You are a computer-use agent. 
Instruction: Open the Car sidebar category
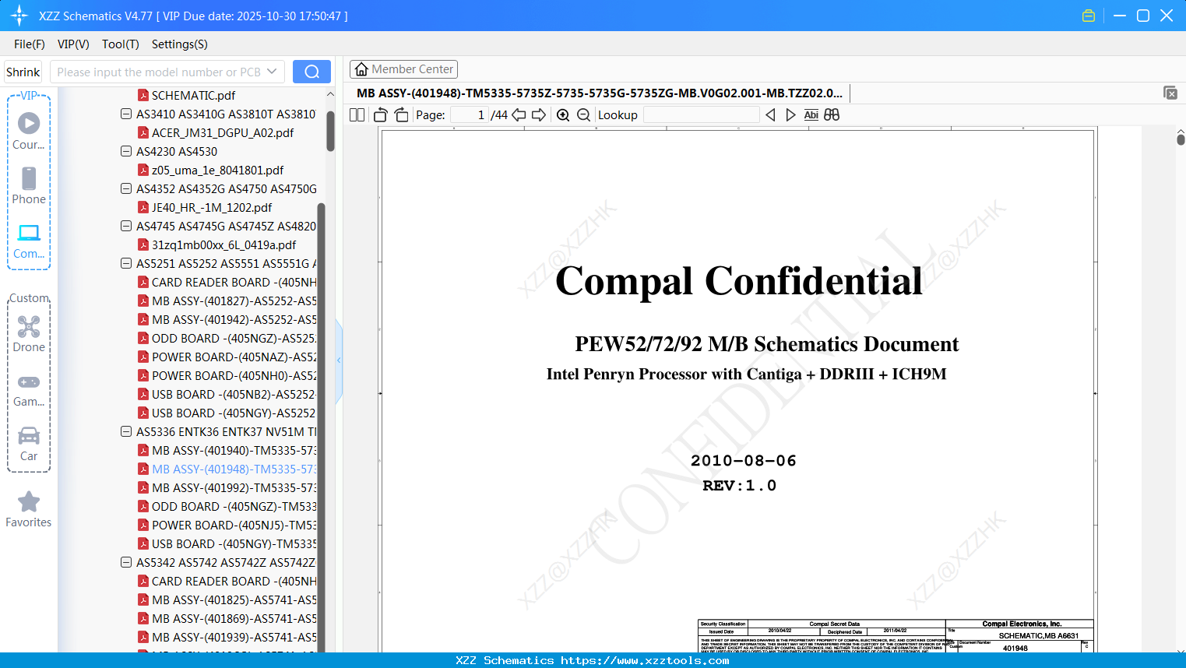[x=29, y=443]
